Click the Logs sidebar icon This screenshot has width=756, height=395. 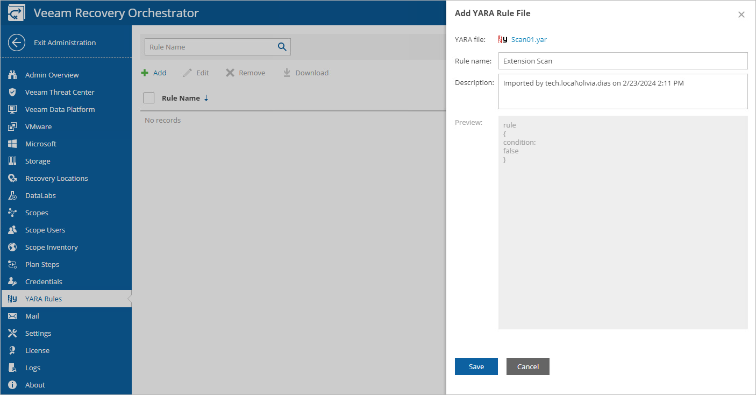click(13, 368)
